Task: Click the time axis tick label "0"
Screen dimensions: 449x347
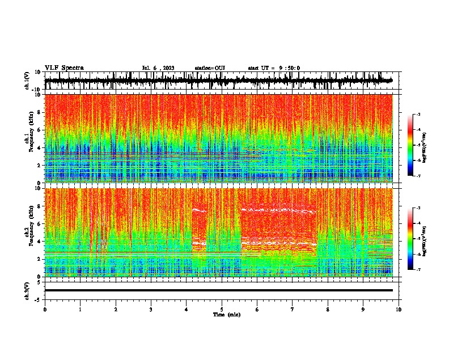Action: (x=45, y=310)
